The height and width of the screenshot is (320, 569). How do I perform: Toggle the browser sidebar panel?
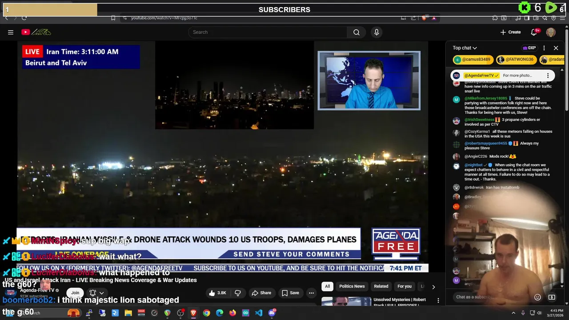tap(527, 18)
